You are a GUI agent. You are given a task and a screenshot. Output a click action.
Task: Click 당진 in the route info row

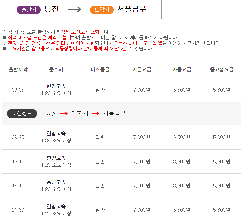(51, 114)
